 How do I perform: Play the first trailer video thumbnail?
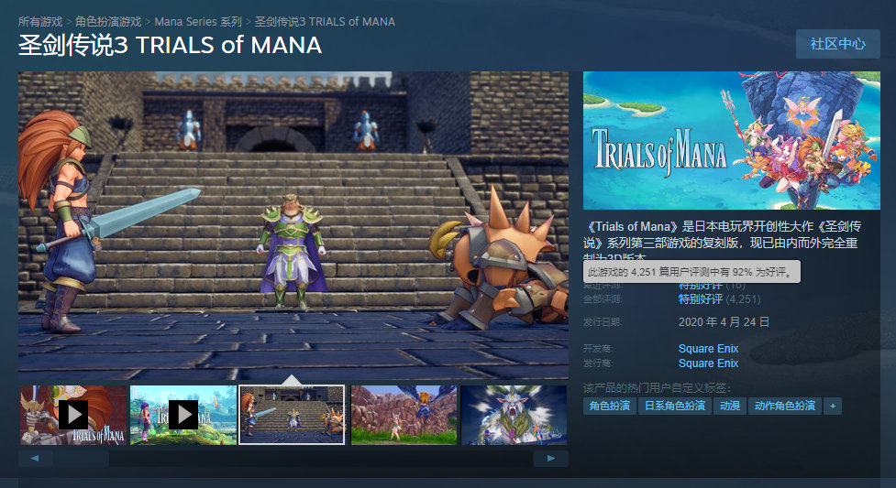pos(73,415)
